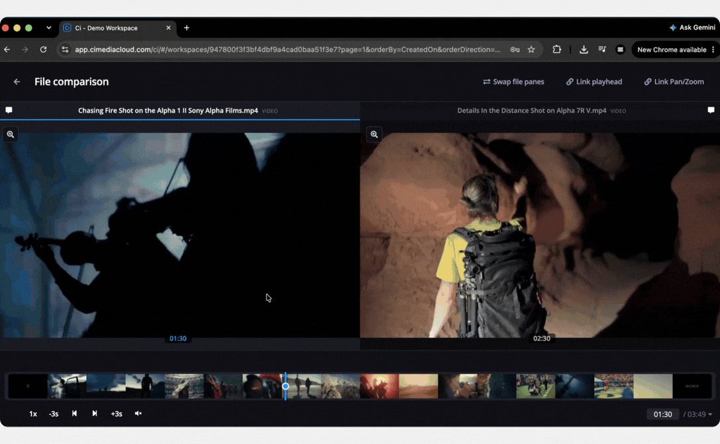Open Chrome three-dot menu

pyautogui.click(x=713, y=50)
